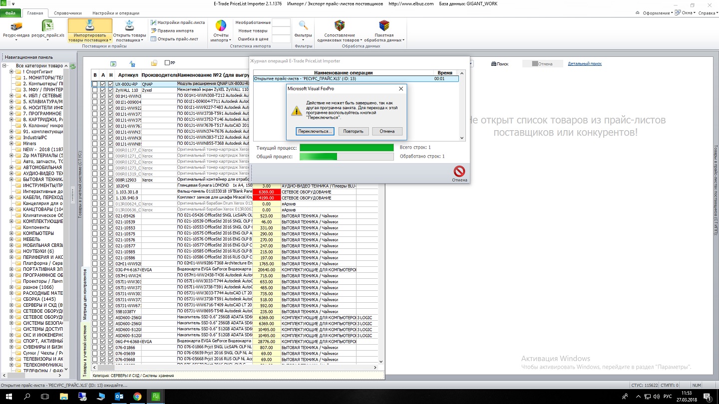Toggle the H checkbox for 008R12903 row

(x=111, y=180)
